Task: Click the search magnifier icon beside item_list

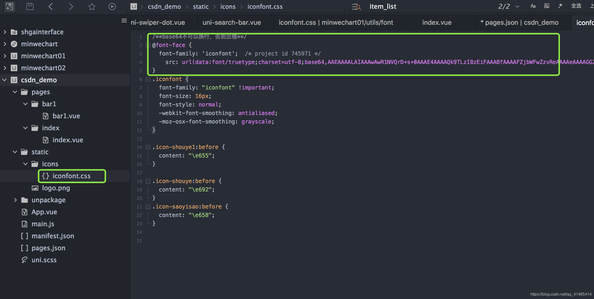Action: (356, 7)
